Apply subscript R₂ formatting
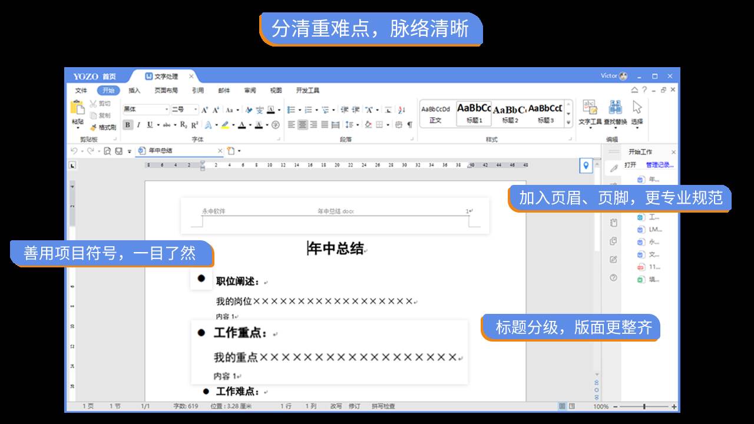754x424 pixels. (x=183, y=125)
